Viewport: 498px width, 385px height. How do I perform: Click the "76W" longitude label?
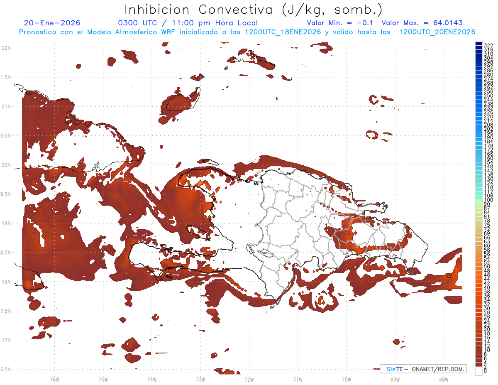pyautogui.click(x=54, y=379)
